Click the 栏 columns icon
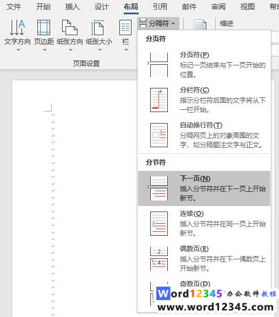279x317 pixels. (125, 27)
